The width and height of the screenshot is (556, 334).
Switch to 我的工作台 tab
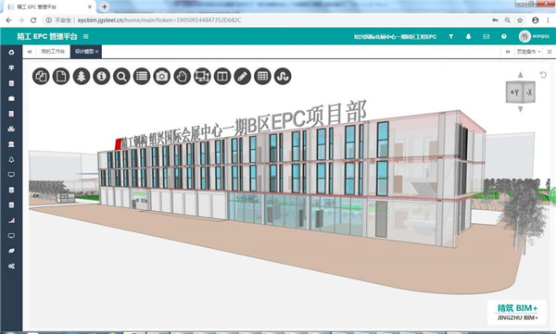53,52
